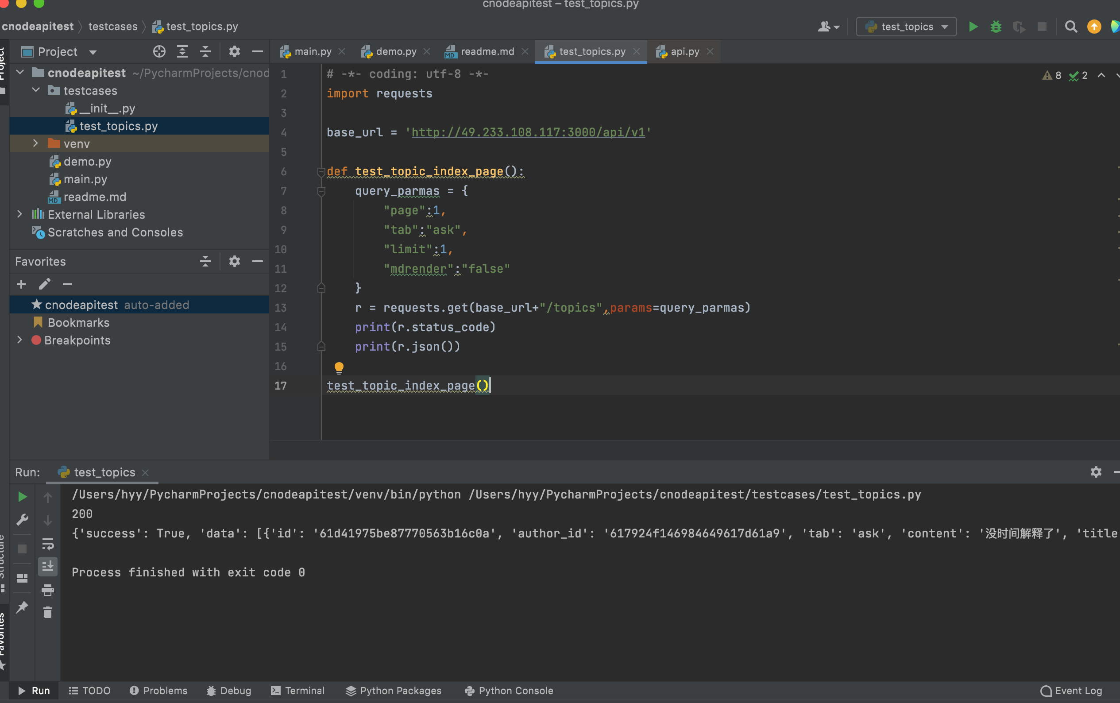Hide the Project panel
Screen dimensions: 1120x703
click(257, 52)
